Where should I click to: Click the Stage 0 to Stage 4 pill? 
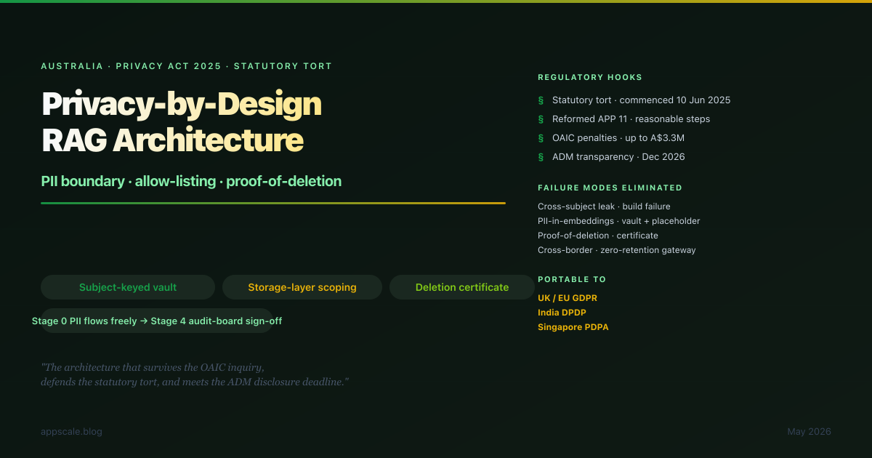[157, 321]
